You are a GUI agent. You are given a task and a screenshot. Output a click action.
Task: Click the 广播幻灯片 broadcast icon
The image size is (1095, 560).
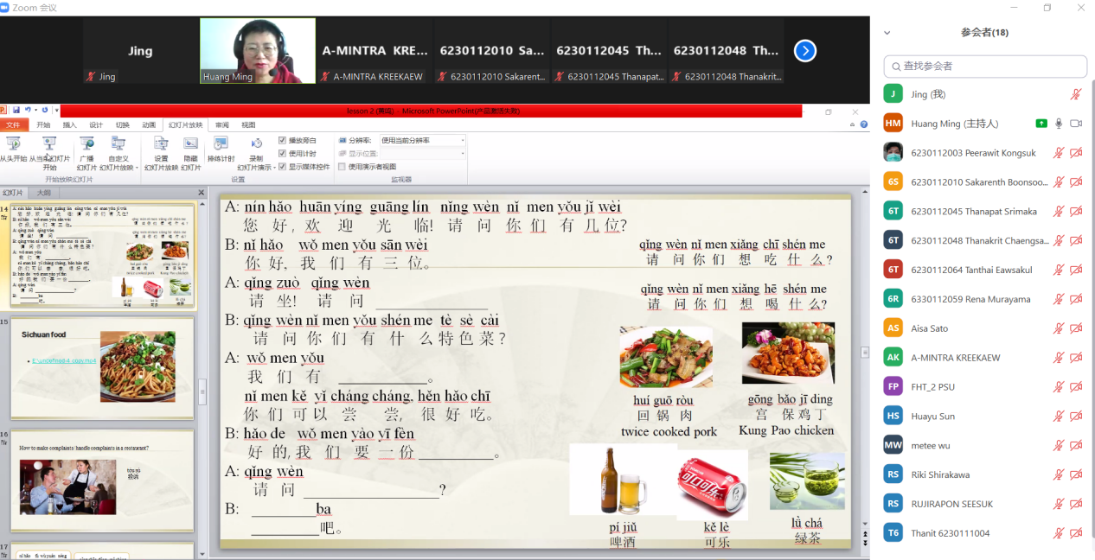(x=86, y=144)
